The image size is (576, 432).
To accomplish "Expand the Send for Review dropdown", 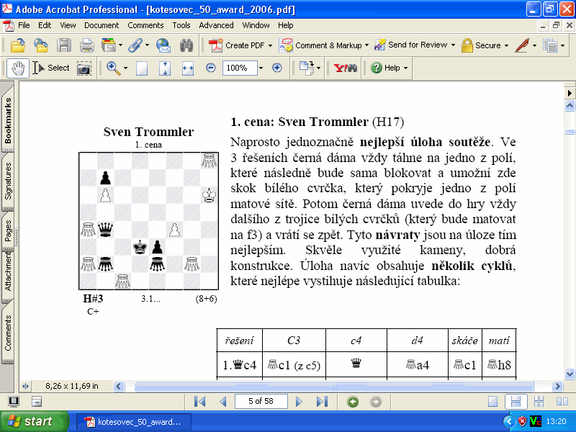I will (x=453, y=45).
